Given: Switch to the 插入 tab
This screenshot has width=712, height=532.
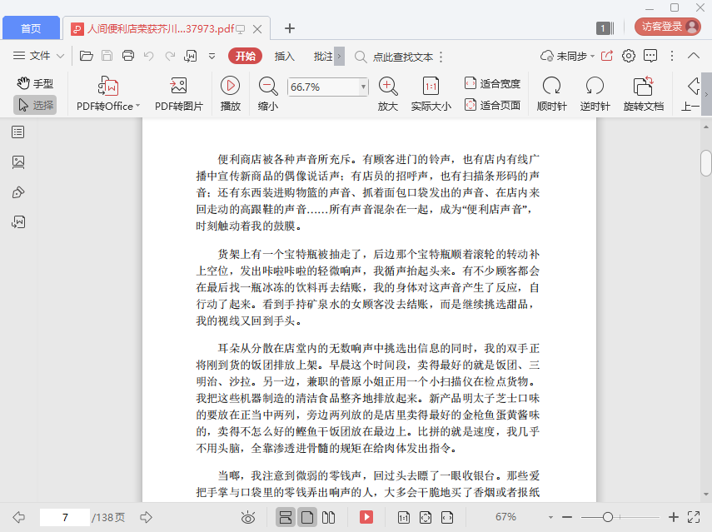Looking at the screenshot, I should [285, 56].
